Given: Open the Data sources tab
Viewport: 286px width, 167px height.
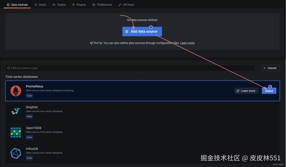Looking at the screenshot, I should (x=17, y=5).
